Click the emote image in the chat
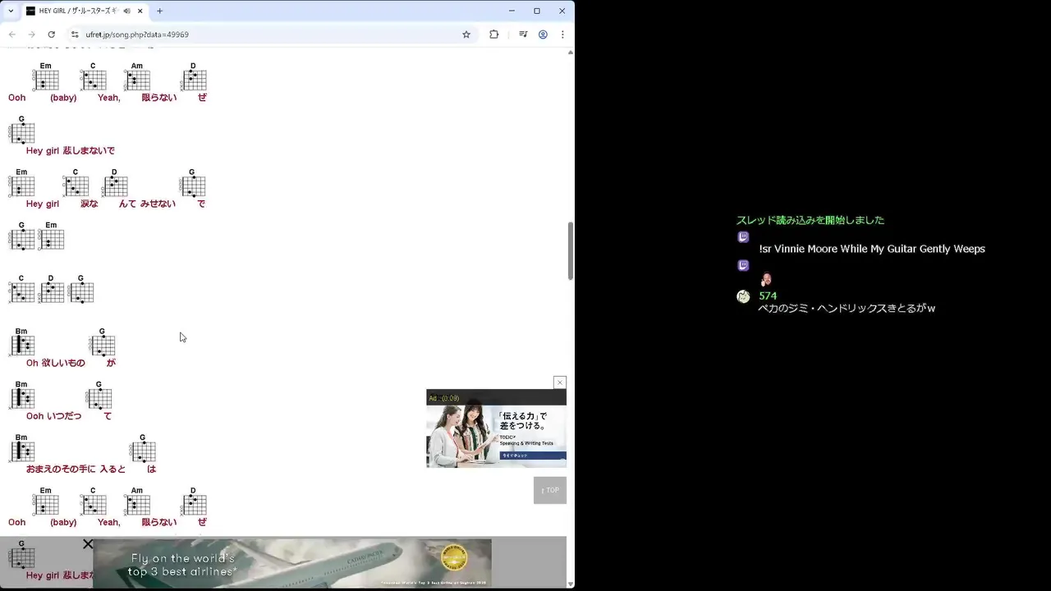Screen dimensions: 1051x591 pyautogui.click(x=766, y=279)
